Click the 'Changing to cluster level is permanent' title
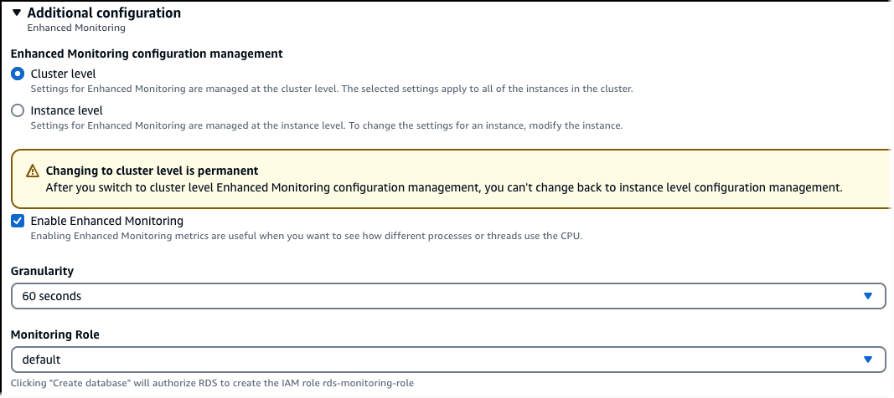Screen dimensions: 894x398 click(x=152, y=171)
